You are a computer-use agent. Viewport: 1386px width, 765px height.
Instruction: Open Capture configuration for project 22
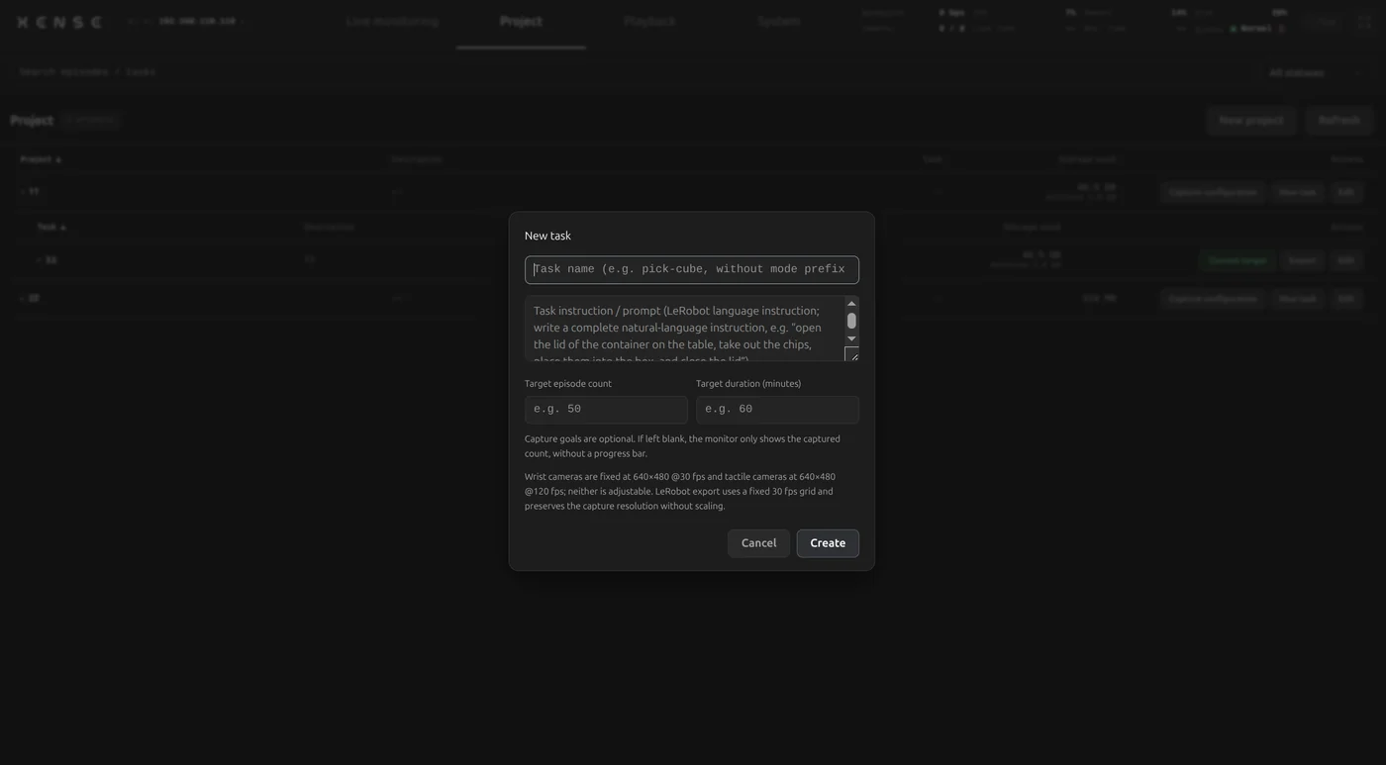1213,298
